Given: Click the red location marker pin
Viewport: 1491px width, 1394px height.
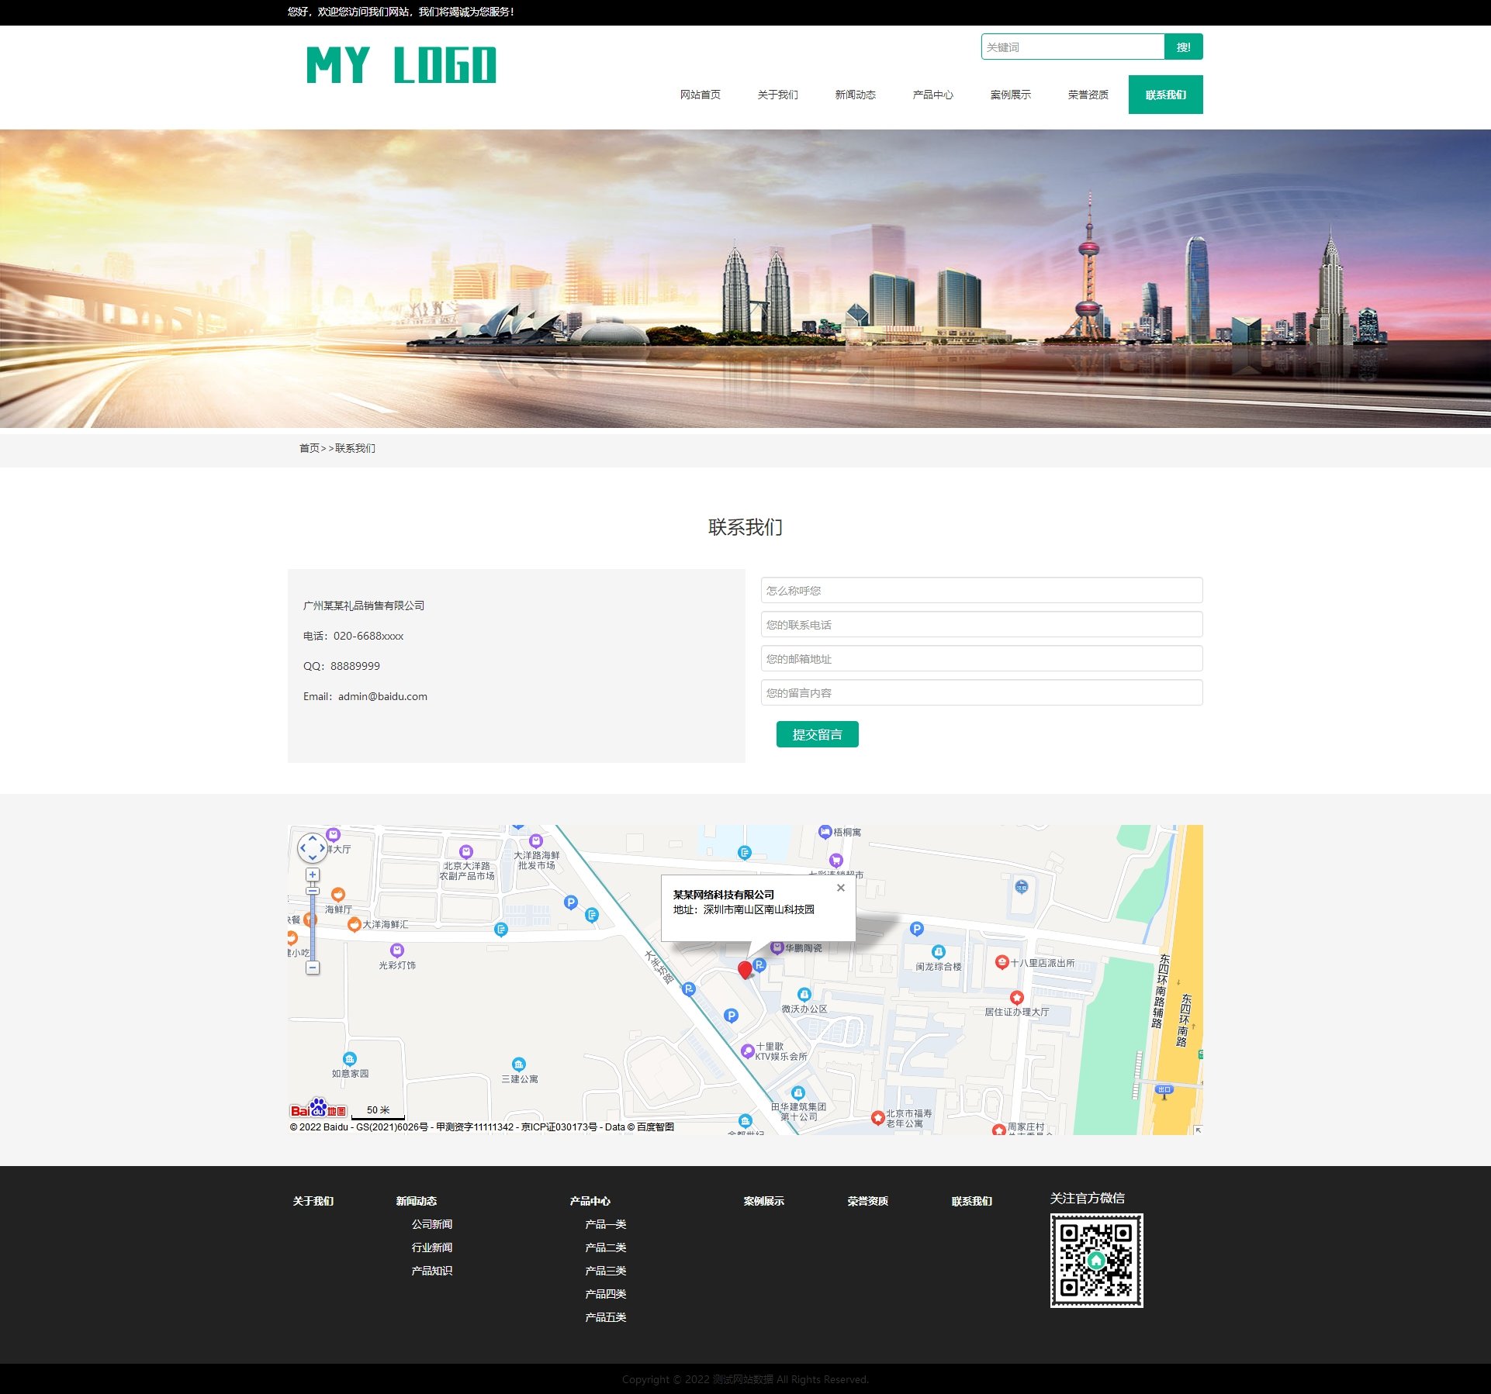Looking at the screenshot, I should click(745, 969).
